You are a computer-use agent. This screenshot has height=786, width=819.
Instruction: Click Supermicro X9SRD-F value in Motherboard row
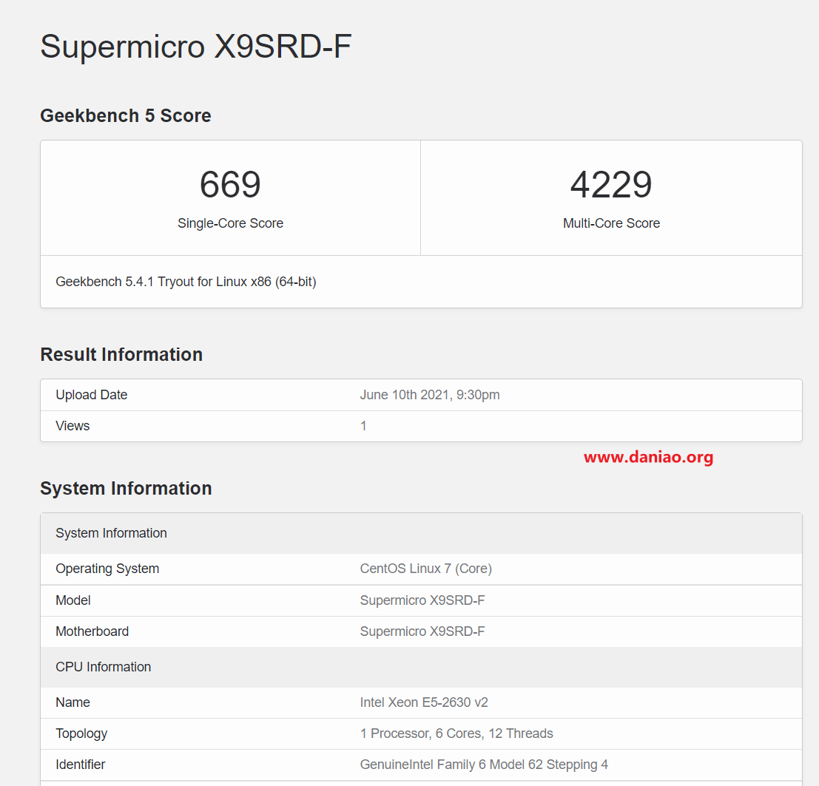[x=422, y=631]
